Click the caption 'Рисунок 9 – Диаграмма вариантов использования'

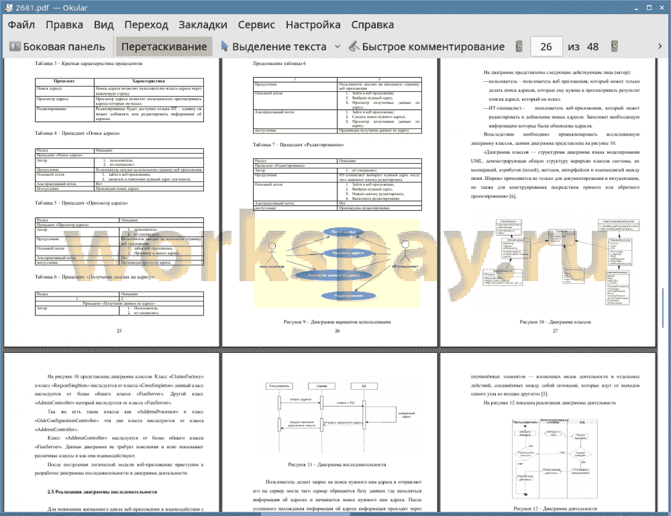[337, 322]
